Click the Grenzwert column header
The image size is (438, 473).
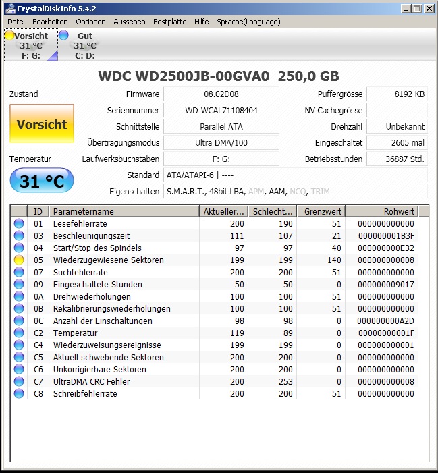(321, 211)
